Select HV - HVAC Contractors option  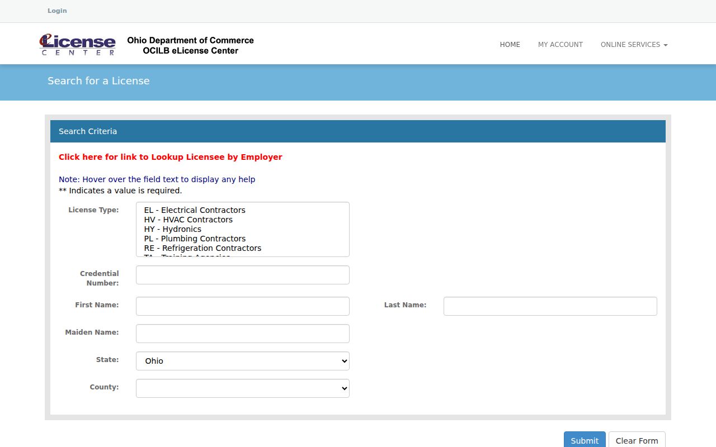click(242, 220)
